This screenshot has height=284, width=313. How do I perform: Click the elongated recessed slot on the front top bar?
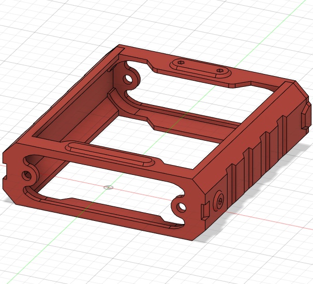110,154
